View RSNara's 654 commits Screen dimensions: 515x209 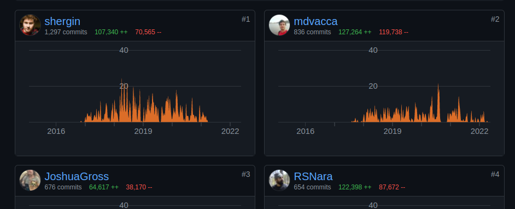coord(312,187)
